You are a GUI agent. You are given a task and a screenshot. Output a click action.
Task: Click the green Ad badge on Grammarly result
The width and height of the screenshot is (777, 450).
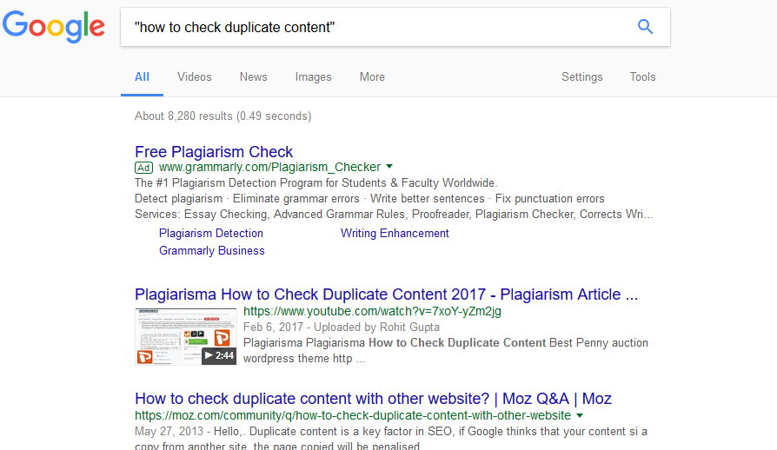pos(143,168)
